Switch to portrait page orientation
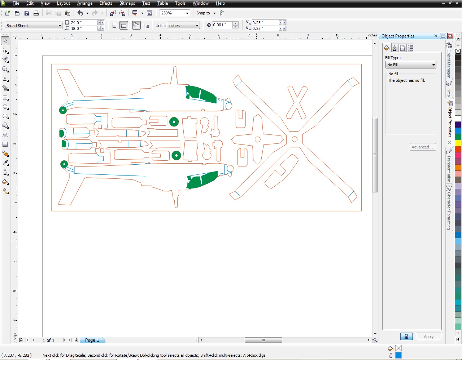This screenshot has width=462, height=369. click(x=114, y=26)
